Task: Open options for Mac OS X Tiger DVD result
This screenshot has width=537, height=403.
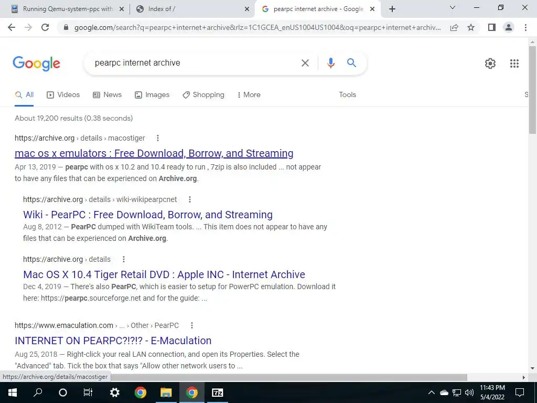Action: [x=124, y=259]
